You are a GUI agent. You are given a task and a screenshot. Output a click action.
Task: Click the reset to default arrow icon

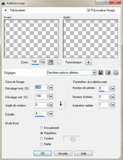(116, 73)
